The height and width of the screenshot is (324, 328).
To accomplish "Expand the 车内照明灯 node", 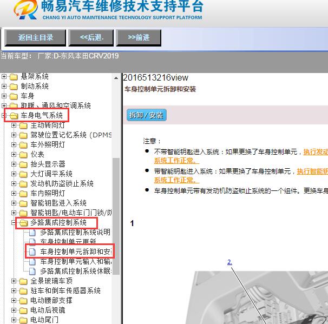I will (x=14, y=193).
